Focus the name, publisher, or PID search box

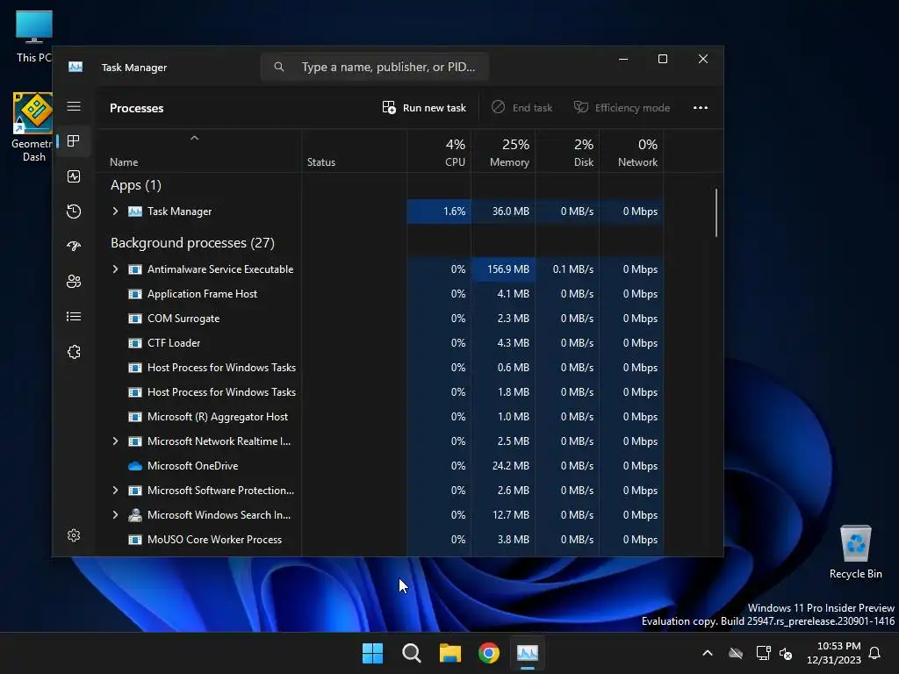coord(375,67)
